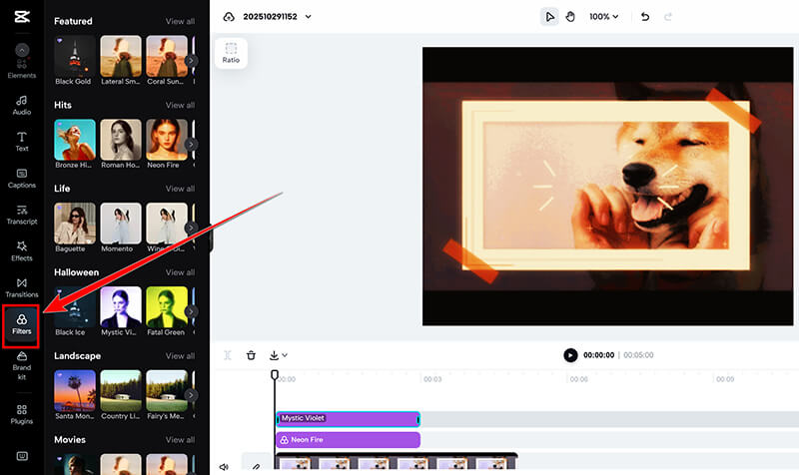Expand the project name dropdown

tap(308, 17)
